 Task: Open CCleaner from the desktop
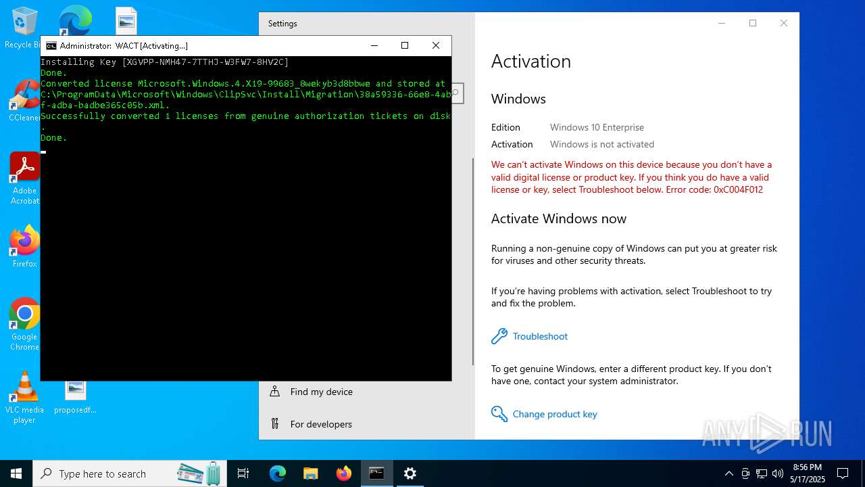point(24,101)
